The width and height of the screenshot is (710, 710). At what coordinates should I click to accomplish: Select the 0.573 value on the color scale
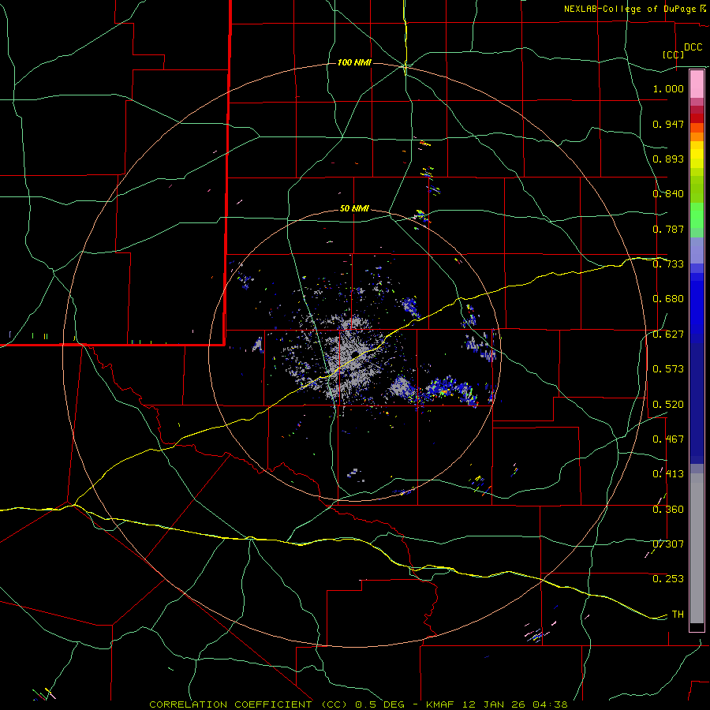point(668,369)
